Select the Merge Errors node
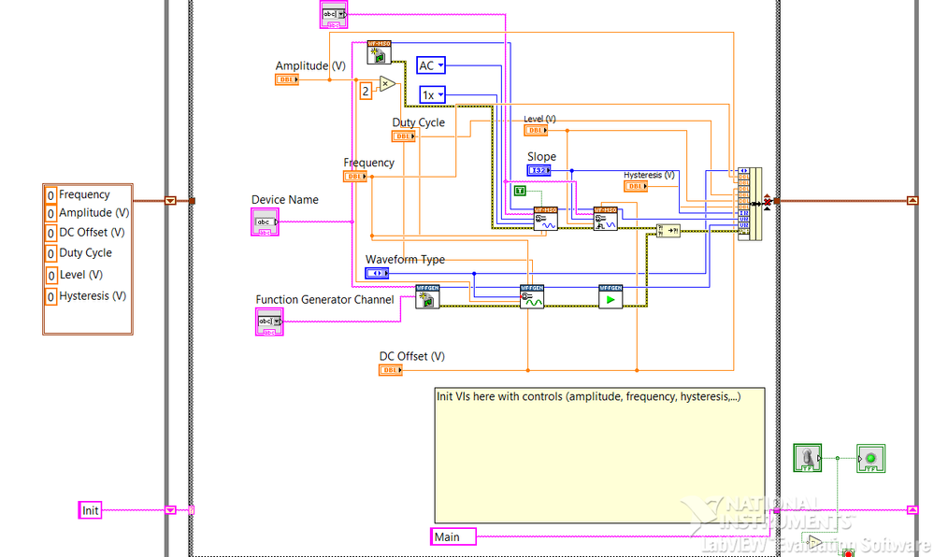 pyautogui.click(x=668, y=231)
